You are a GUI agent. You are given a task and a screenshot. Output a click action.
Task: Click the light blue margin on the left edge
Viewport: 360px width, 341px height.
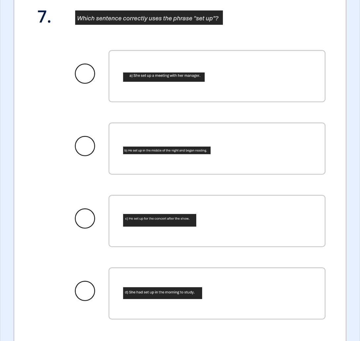(7, 170)
